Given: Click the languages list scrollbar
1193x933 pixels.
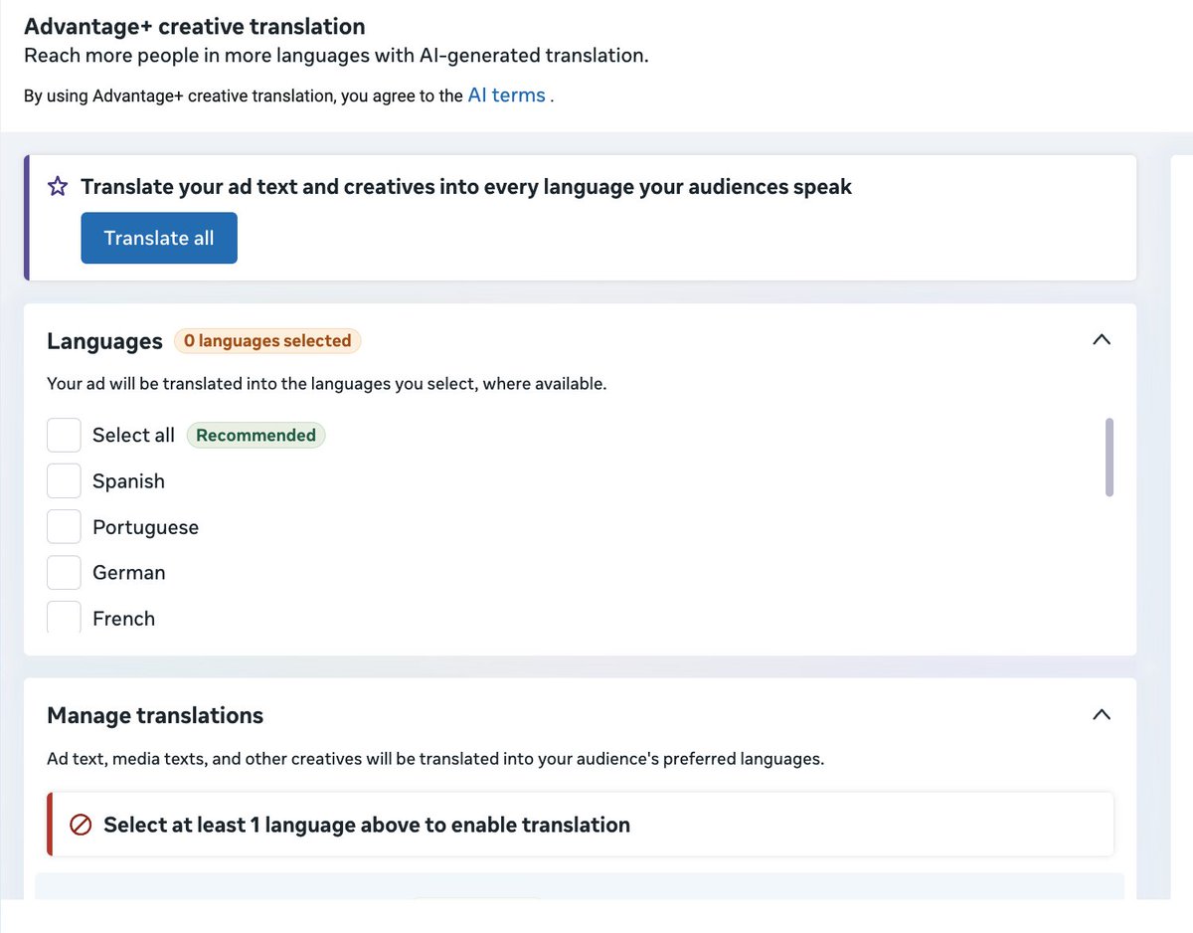Looking at the screenshot, I should pos(1109,457).
